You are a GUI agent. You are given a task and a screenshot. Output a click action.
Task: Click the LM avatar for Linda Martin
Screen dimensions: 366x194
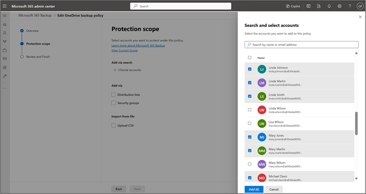click(x=262, y=83)
